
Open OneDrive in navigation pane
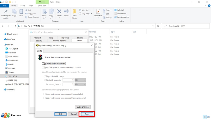click(x=10, y=39)
